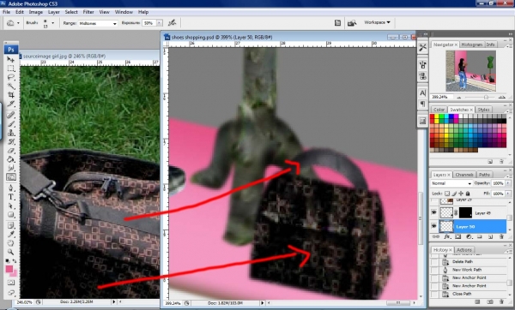Toggle visibility of Layer 49
515x310 pixels.
click(433, 212)
